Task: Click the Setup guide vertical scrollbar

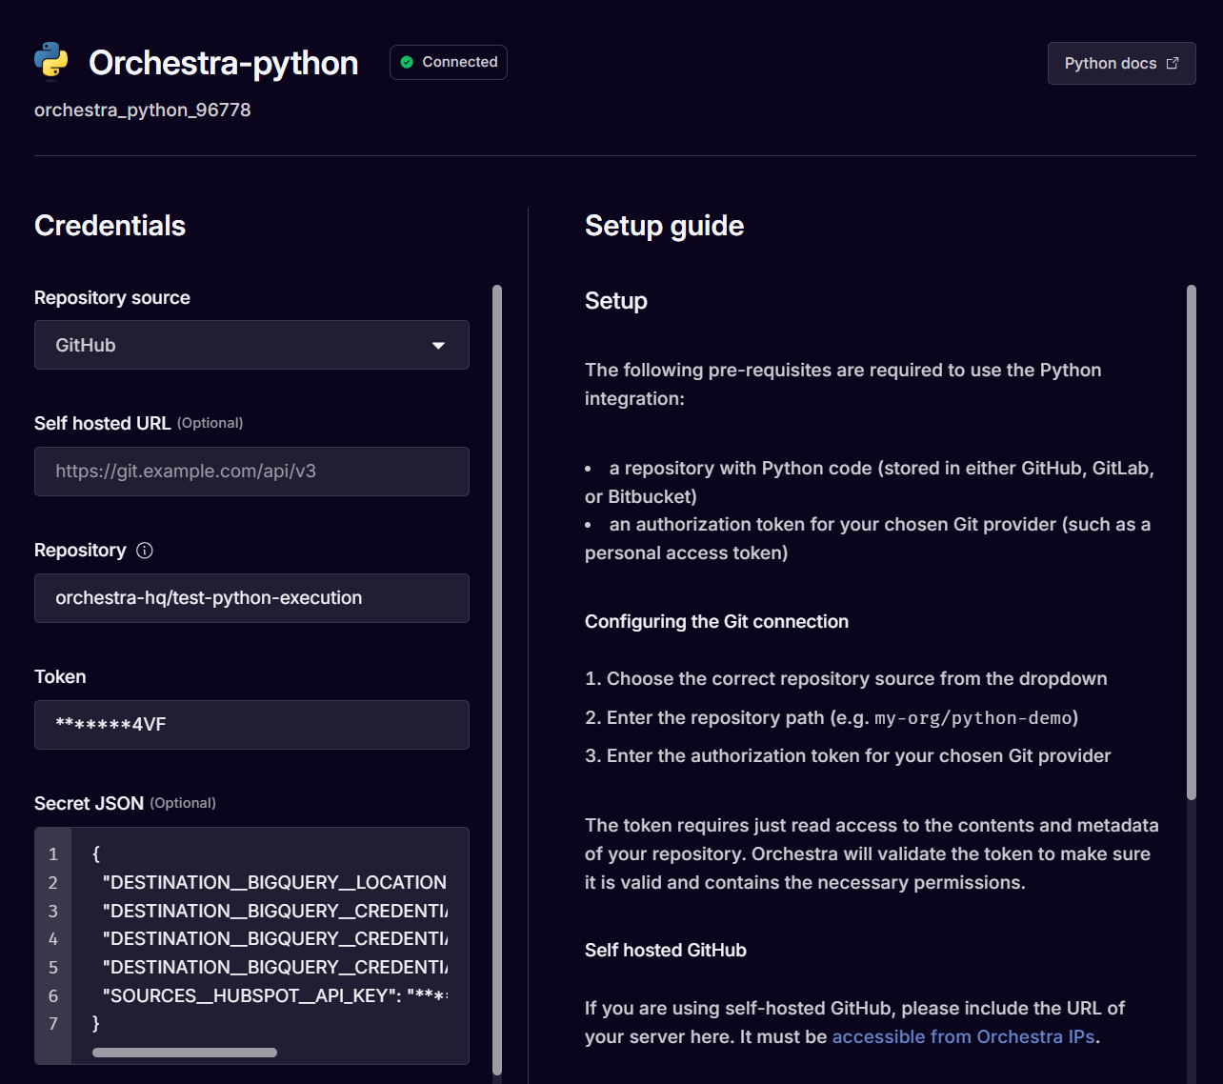Action: (1191, 538)
